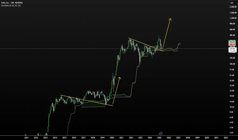238x140 pixels.
Task: Click the 2013 time axis label
Action: coord(45,138)
